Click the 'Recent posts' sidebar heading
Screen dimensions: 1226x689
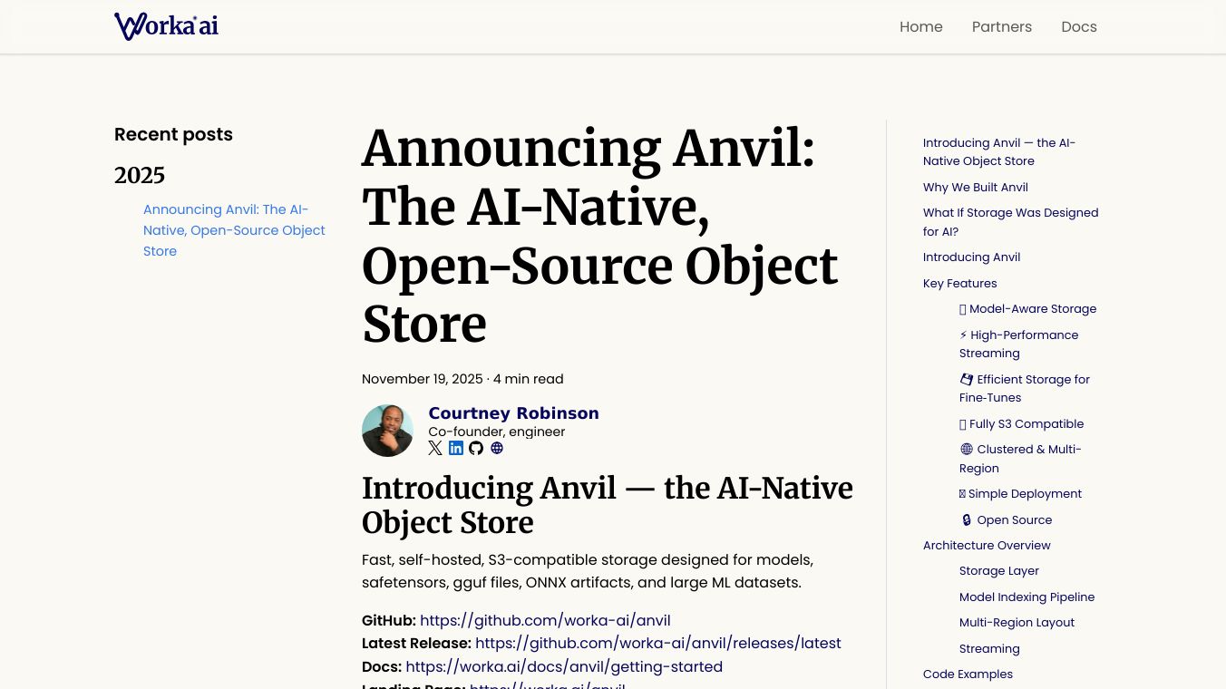click(173, 134)
